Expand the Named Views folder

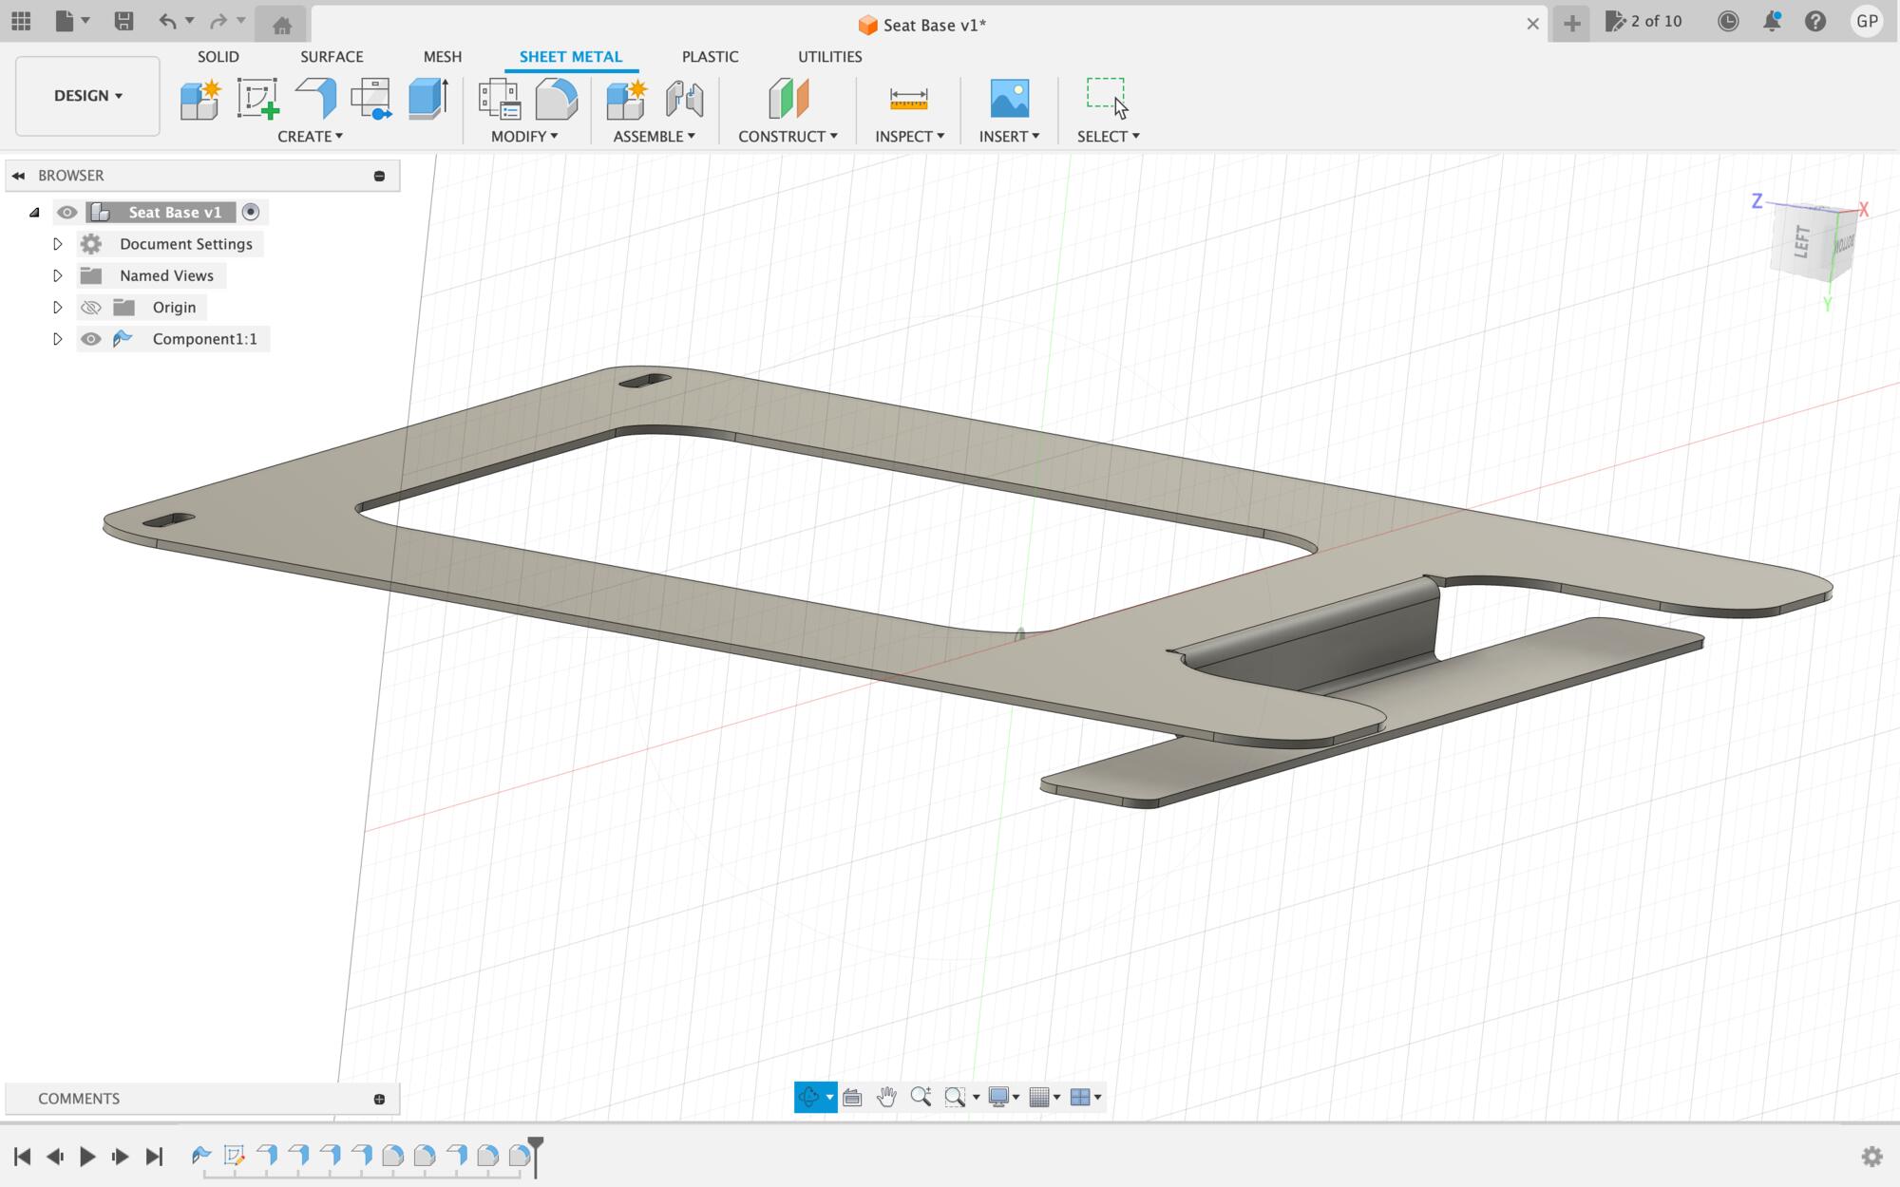(x=57, y=275)
